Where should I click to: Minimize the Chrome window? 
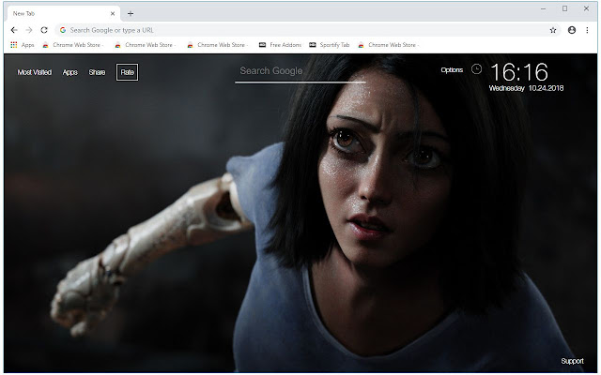click(543, 8)
